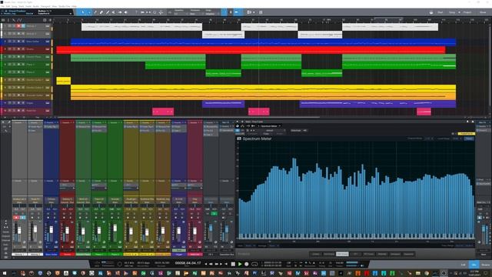Switch analyzer to Sonogram mode

coord(395,254)
